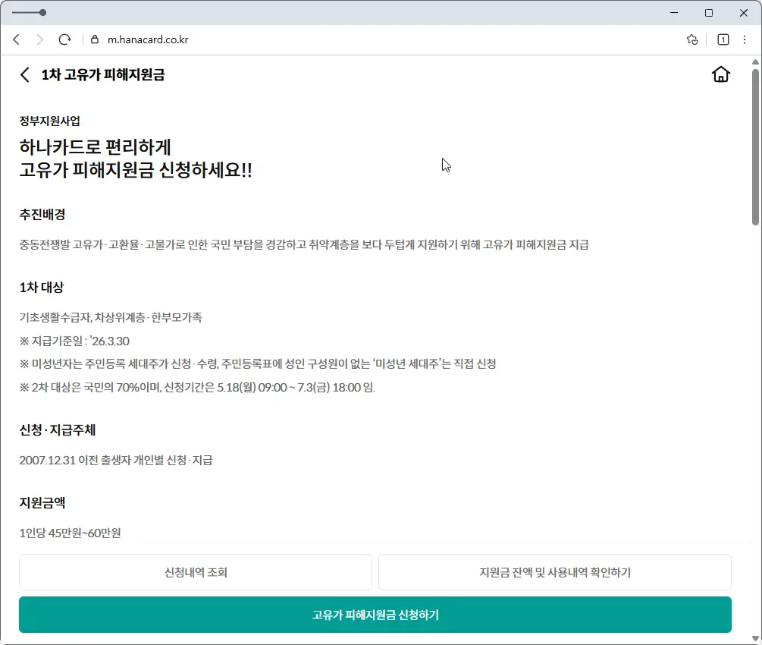Click the m.hanacard.co.kr address bar
The width and height of the screenshot is (762, 645).
pyautogui.click(x=148, y=39)
